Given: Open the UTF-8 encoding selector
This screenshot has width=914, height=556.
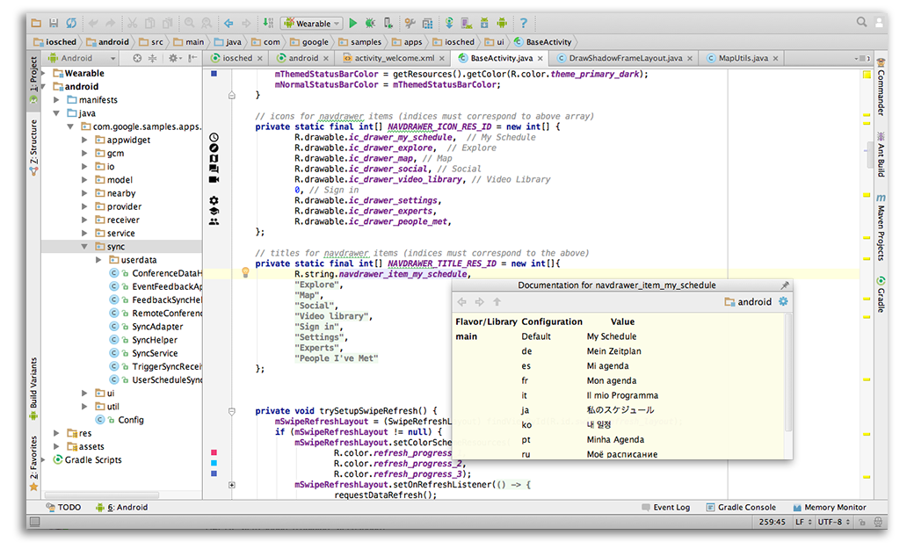Looking at the screenshot, I should coord(833,523).
